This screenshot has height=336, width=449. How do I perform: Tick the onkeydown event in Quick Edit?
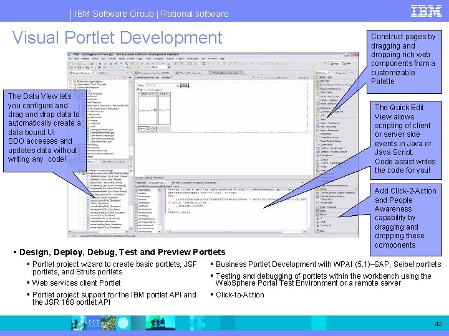[x=137, y=209]
